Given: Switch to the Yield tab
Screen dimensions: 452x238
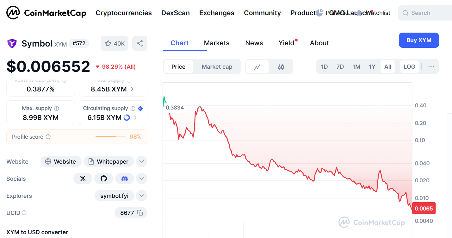Looking at the screenshot, I should tap(287, 43).
